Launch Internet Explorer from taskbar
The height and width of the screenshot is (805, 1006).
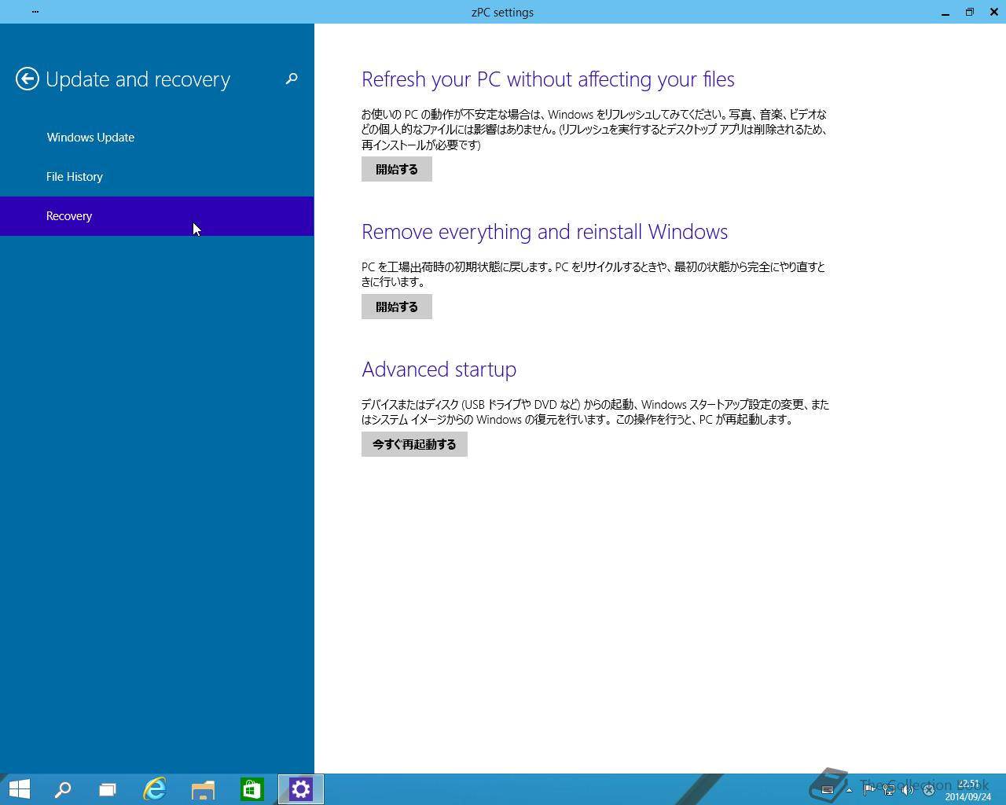pos(155,789)
